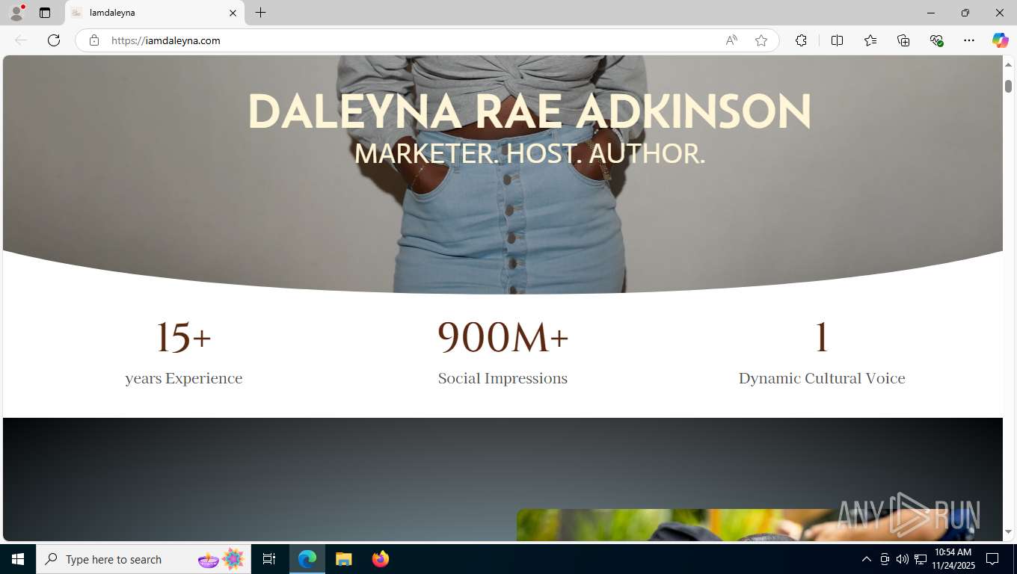The width and height of the screenshot is (1017, 574).
Task: Add this page to favorites star
Action: tap(761, 40)
